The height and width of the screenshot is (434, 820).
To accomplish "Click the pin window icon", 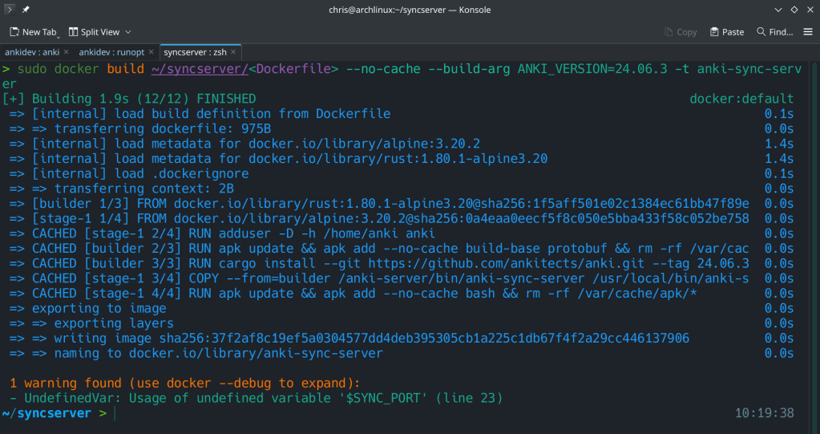I will (26, 10).
